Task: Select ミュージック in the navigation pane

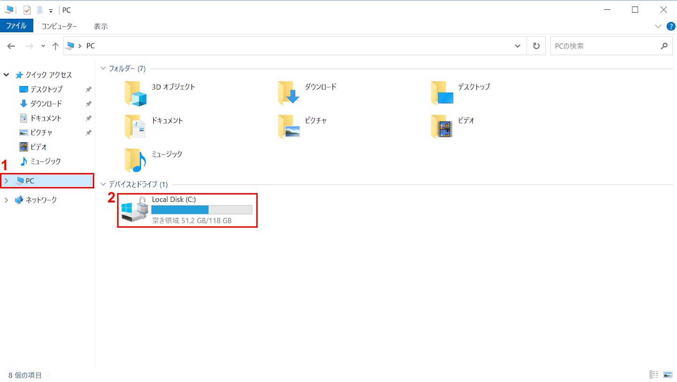Action: pyautogui.click(x=46, y=161)
